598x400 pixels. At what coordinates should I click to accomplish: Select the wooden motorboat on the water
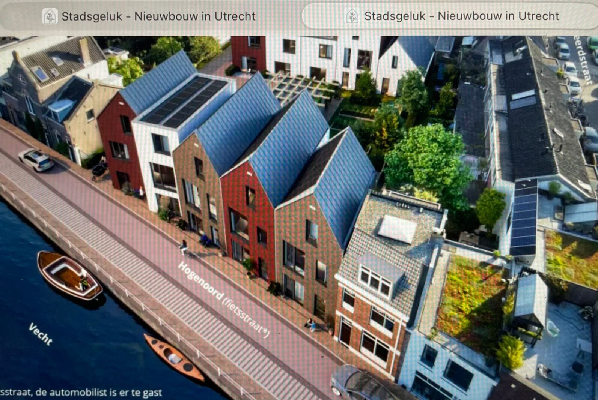tap(70, 276)
